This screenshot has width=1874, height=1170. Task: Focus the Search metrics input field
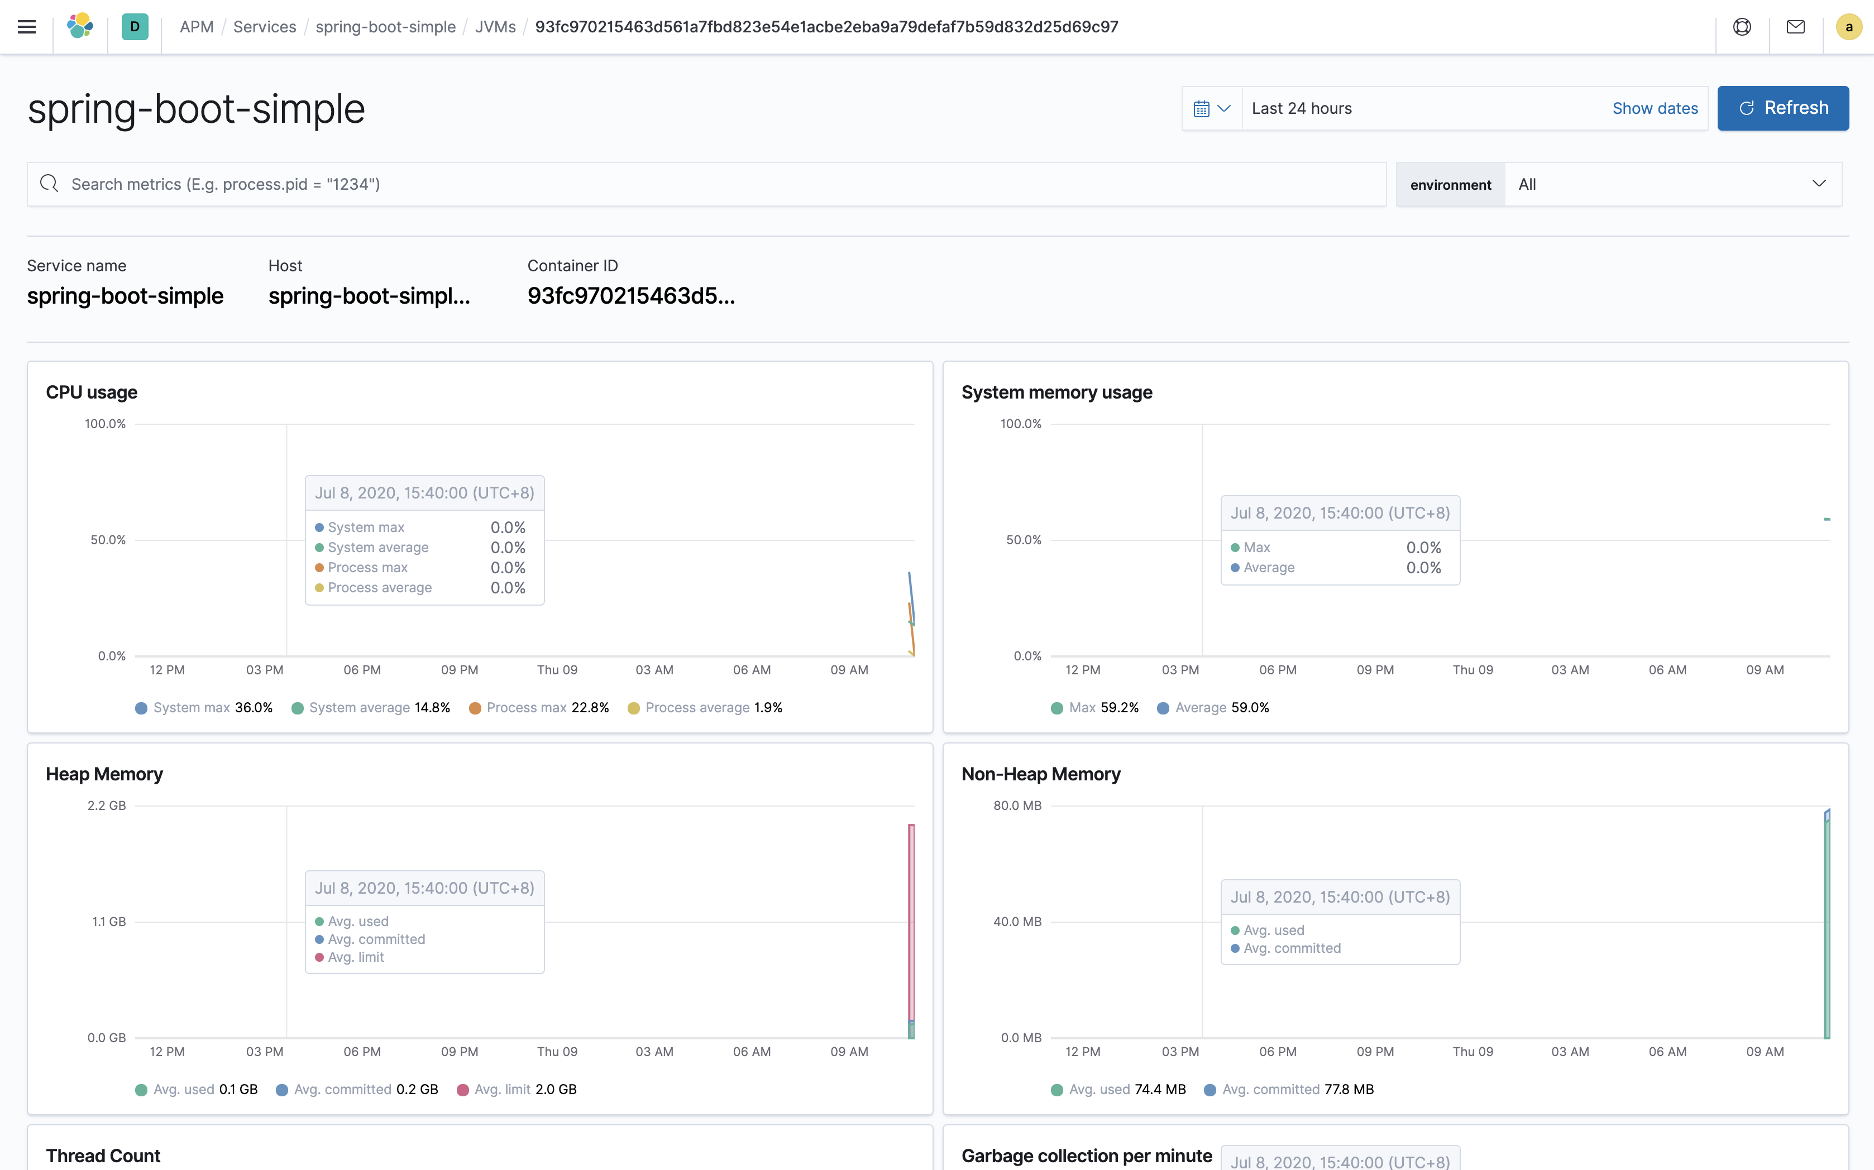(706, 184)
